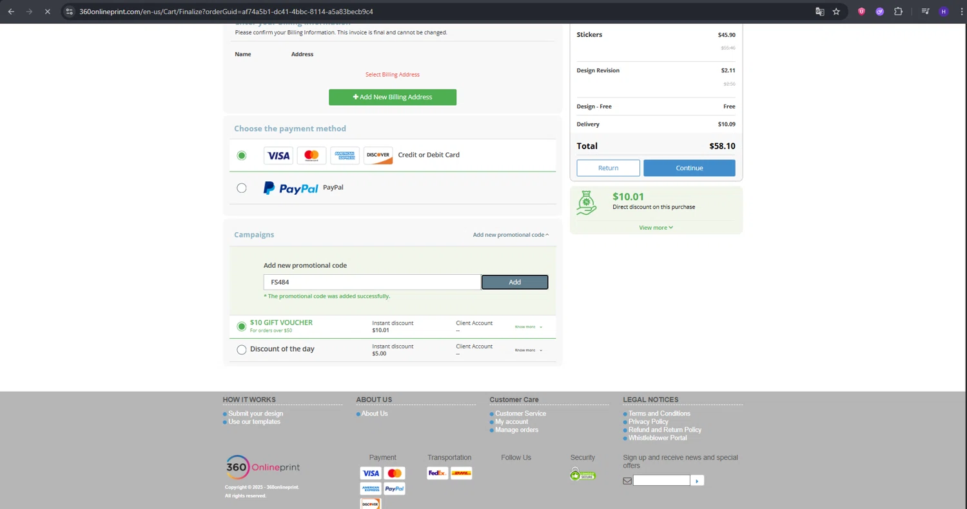This screenshot has width=967, height=509.
Task: Open the media control icon in toolbar
Action: (x=925, y=12)
